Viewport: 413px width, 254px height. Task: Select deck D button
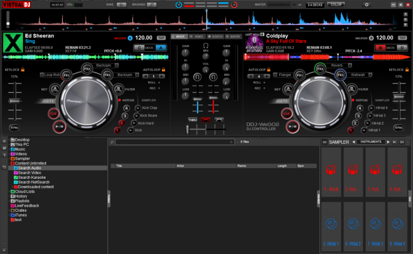pos(402,48)
